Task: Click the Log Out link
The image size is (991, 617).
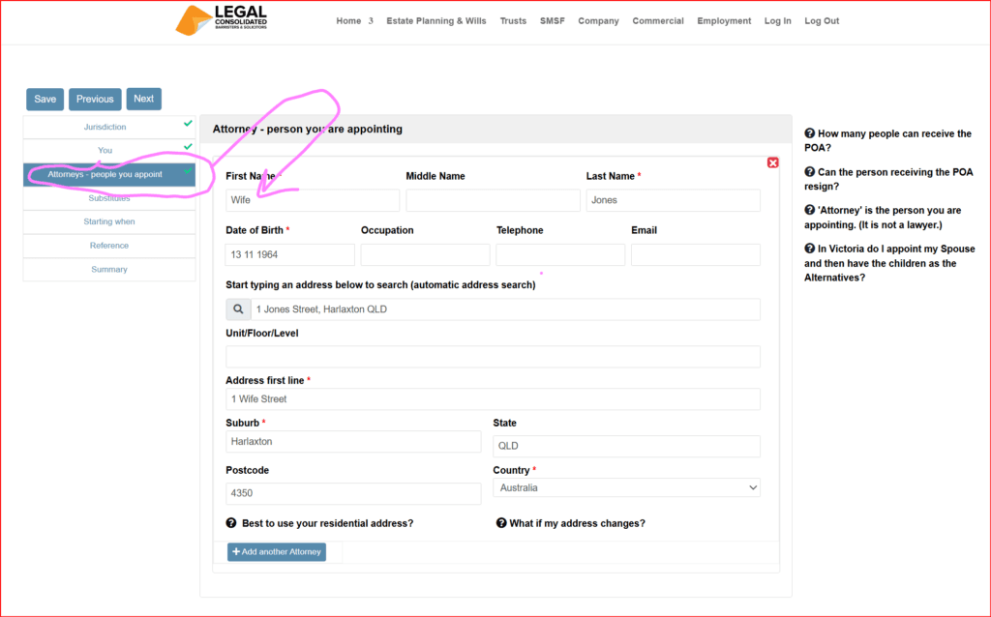Action: (822, 21)
